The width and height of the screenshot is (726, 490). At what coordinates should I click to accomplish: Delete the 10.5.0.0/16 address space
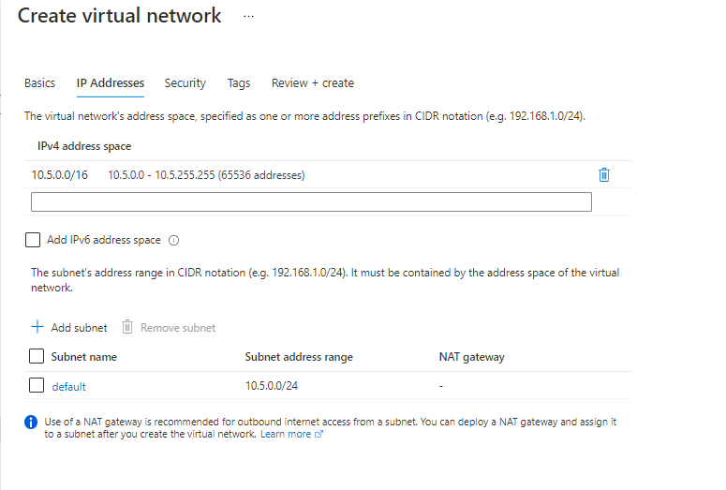pyautogui.click(x=604, y=175)
